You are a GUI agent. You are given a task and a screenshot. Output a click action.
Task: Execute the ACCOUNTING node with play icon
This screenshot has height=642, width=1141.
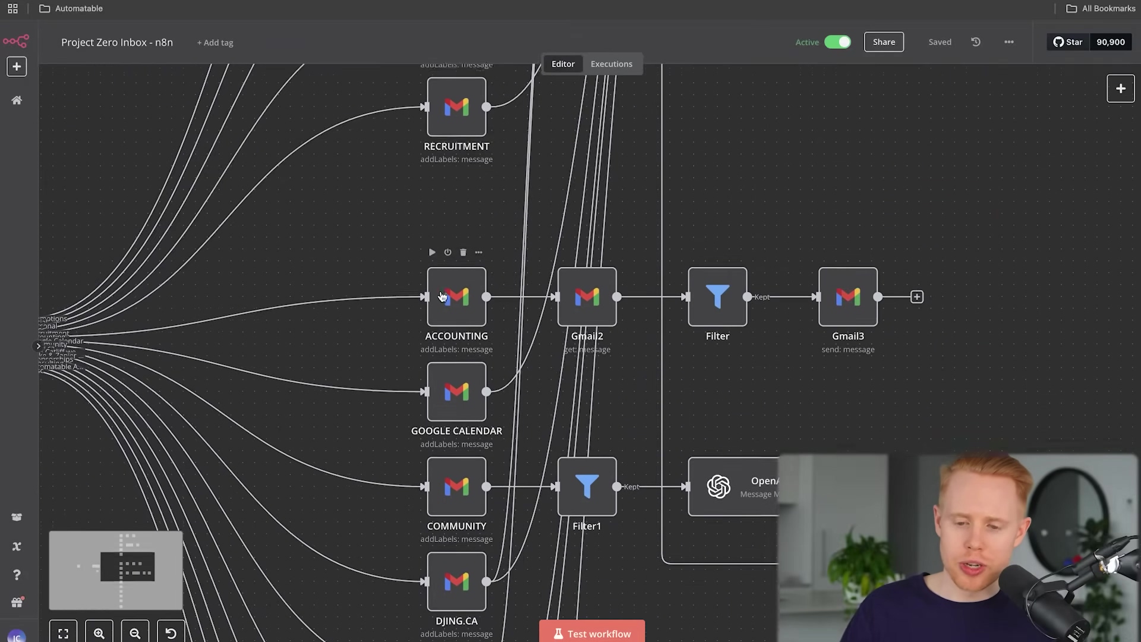[x=432, y=253]
